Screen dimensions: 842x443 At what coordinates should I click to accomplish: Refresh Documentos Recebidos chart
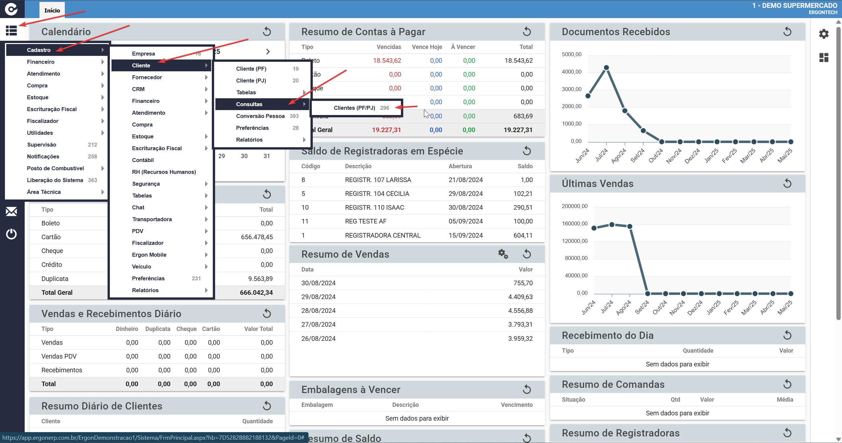787,32
